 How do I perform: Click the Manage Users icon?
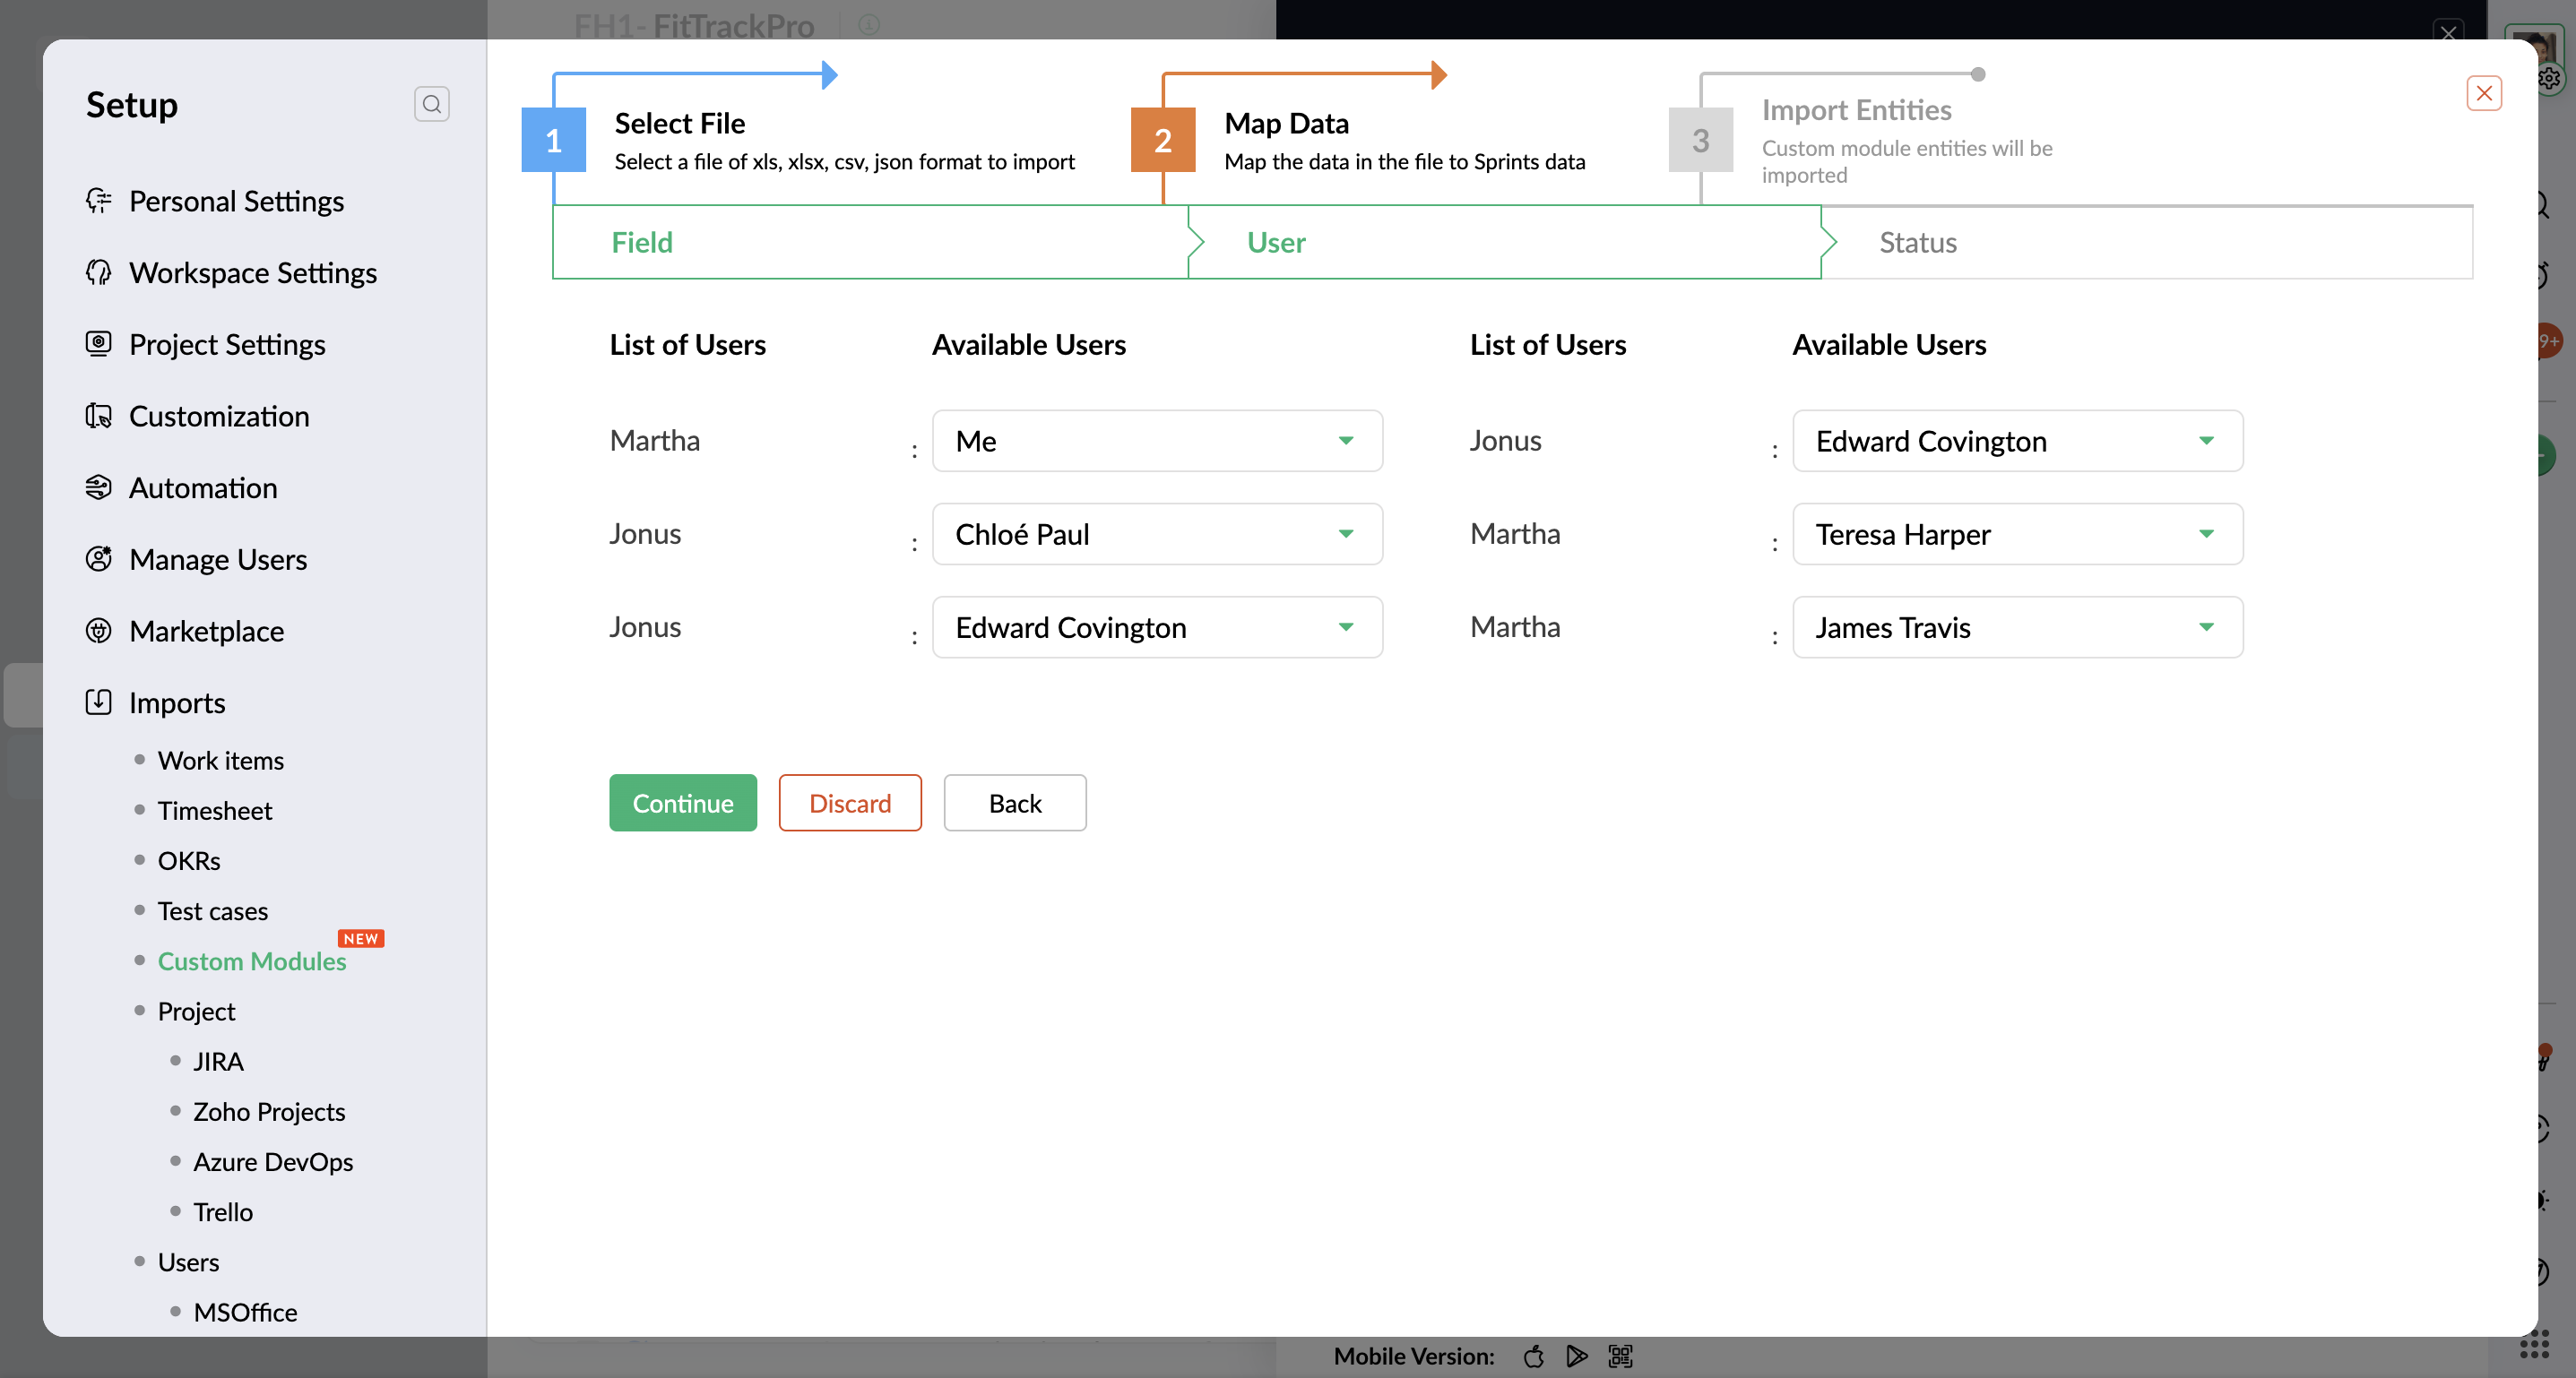pyautogui.click(x=98, y=558)
